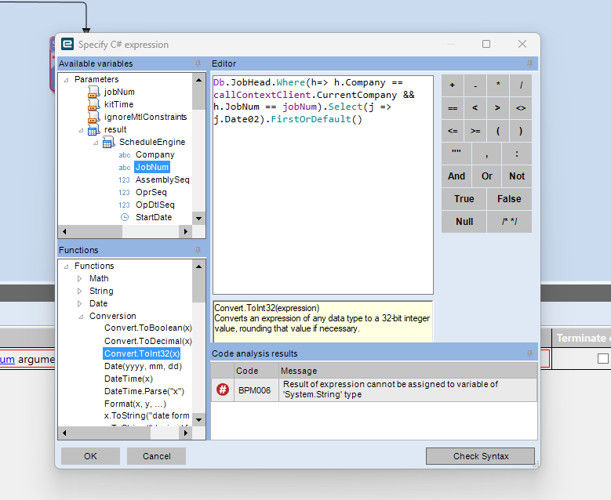
Task: Pin the Available variables panel
Action: tap(198, 63)
